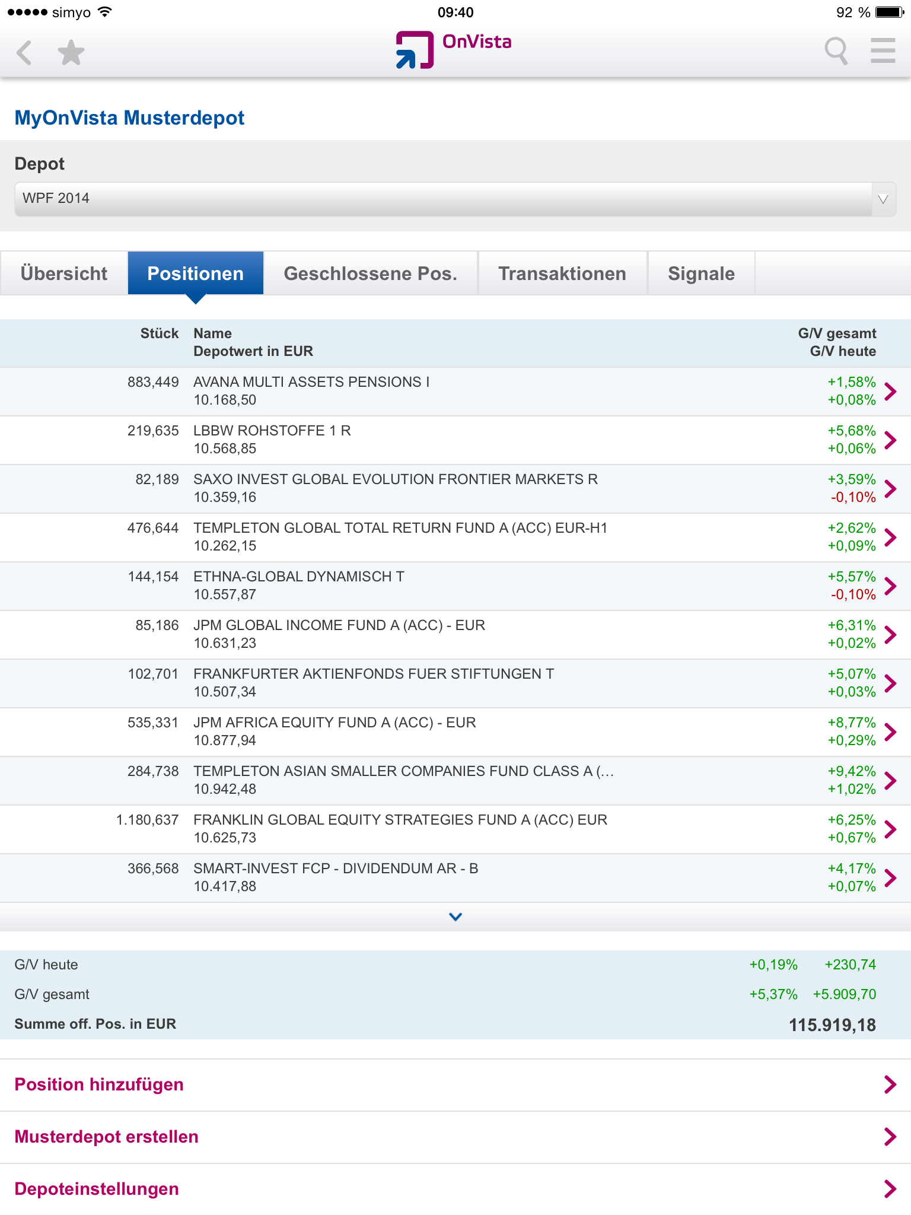Open the hamburger menu icon
This screenshot has height=1215, width=911.
pos(883,51)
